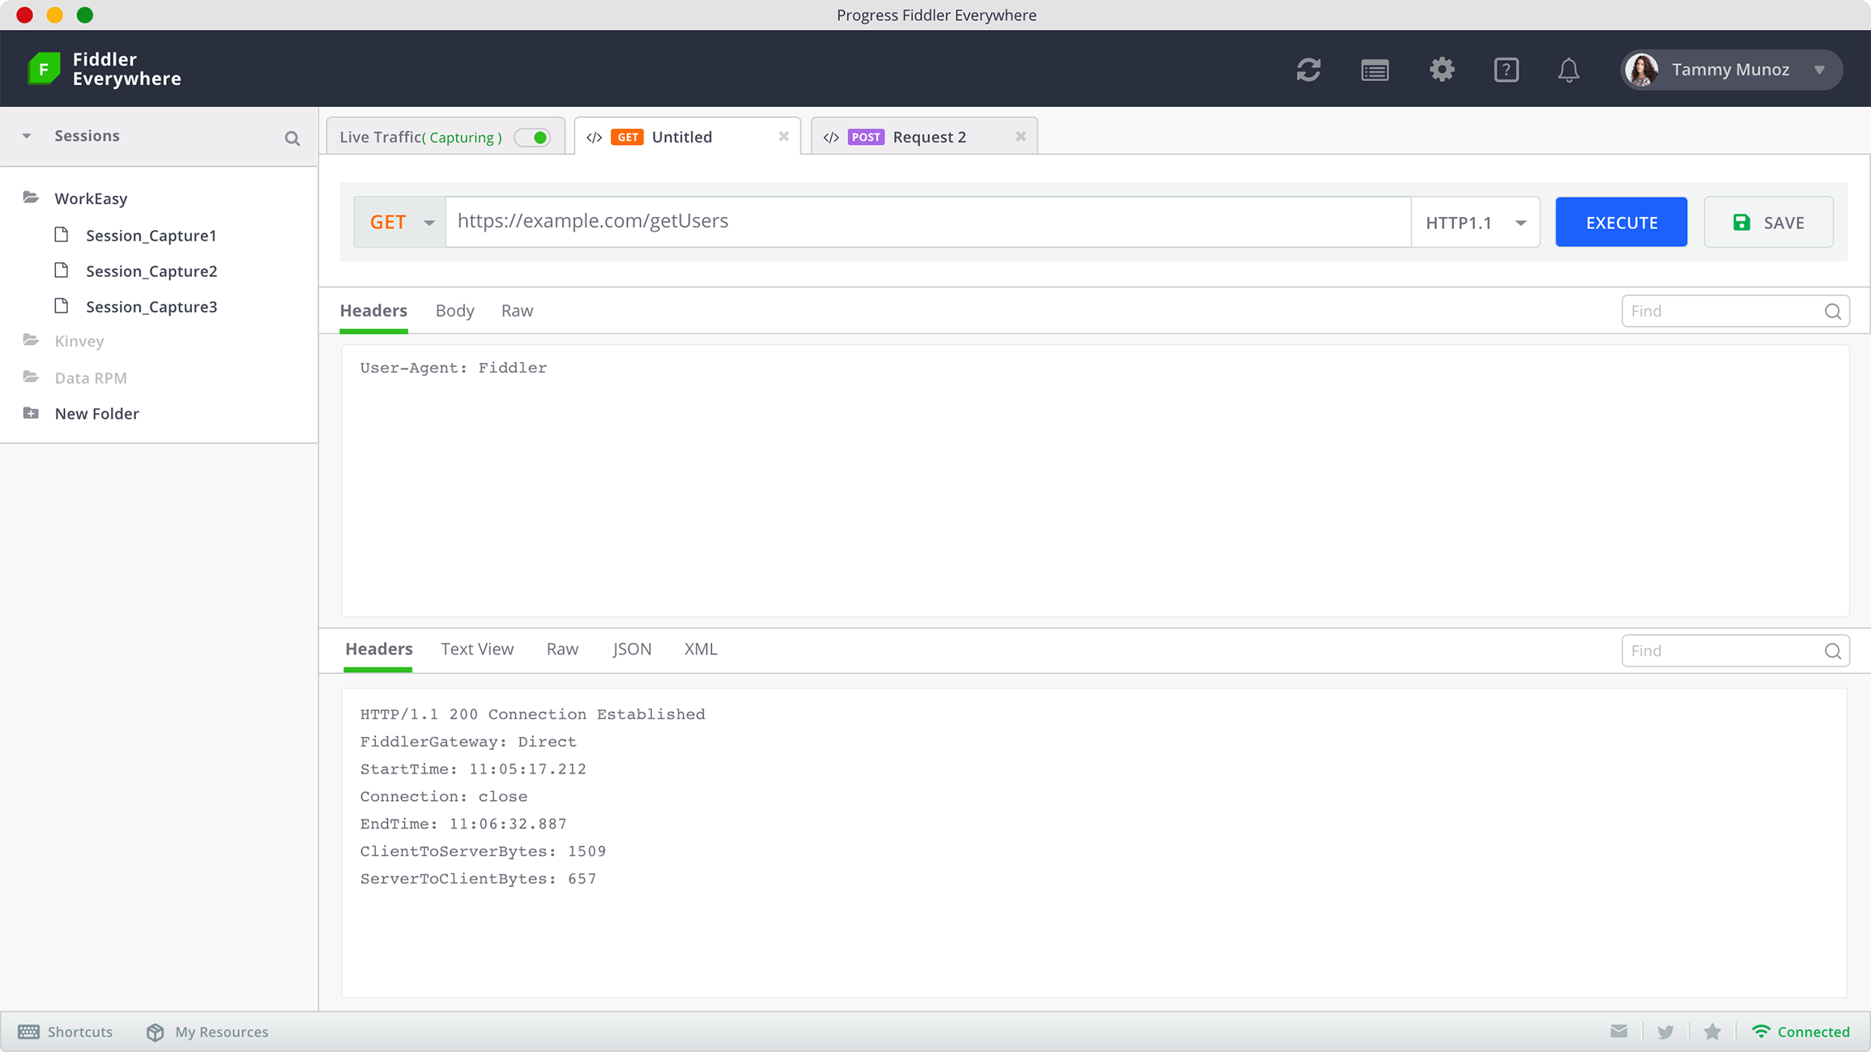Click the help question mark icon

(1506, 70)
